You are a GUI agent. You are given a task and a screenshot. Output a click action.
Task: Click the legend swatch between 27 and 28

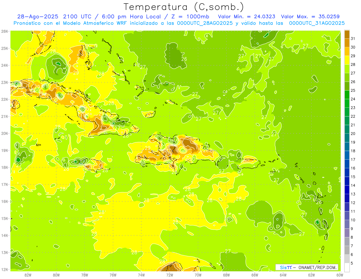pyautogui.click(x=347, y=69)
